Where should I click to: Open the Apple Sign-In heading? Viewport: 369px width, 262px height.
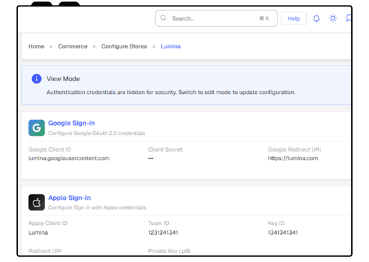[70, 198]
